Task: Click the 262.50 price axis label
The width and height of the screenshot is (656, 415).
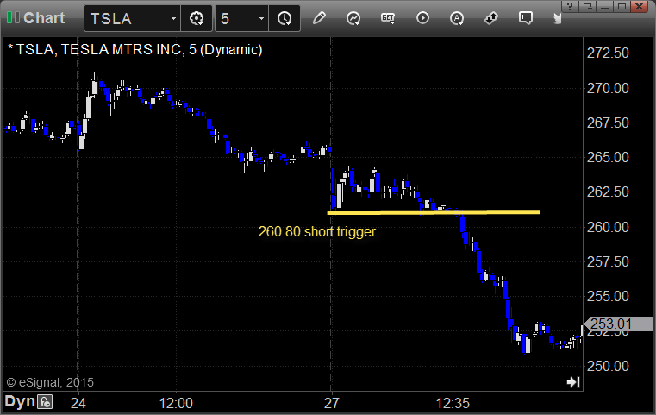Action: [x=608, y=192]
